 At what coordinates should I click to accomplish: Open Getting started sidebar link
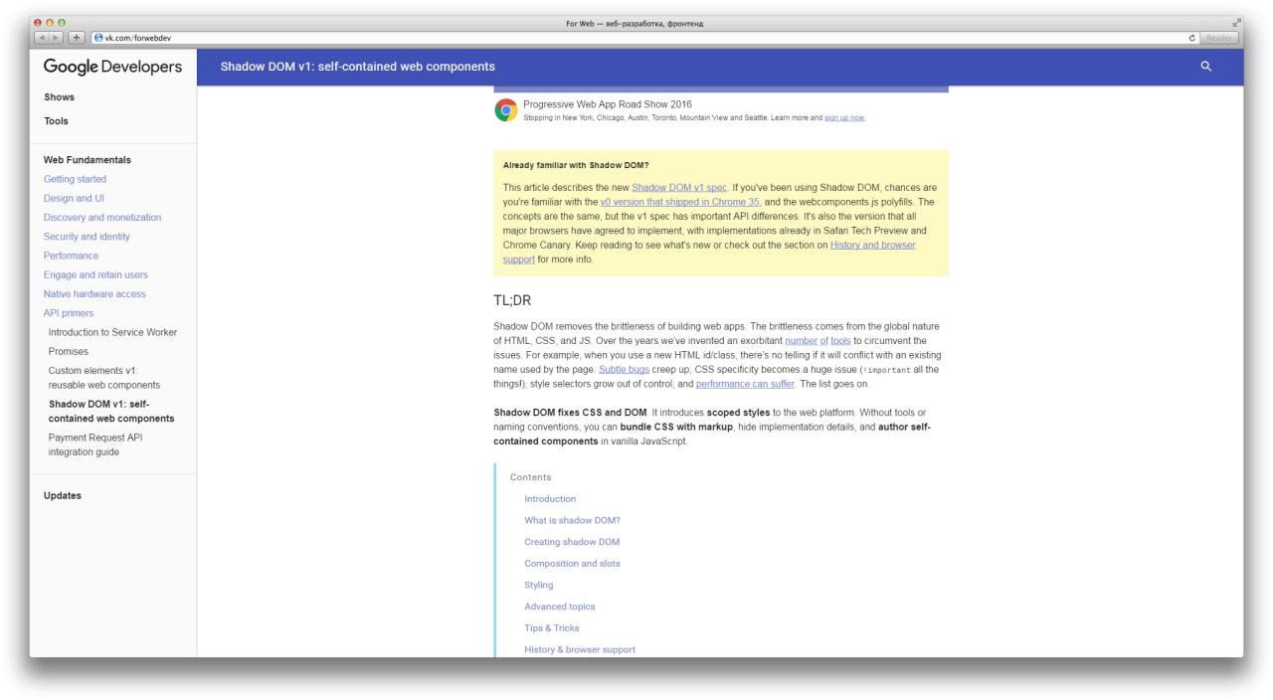(x=75, y=179)
